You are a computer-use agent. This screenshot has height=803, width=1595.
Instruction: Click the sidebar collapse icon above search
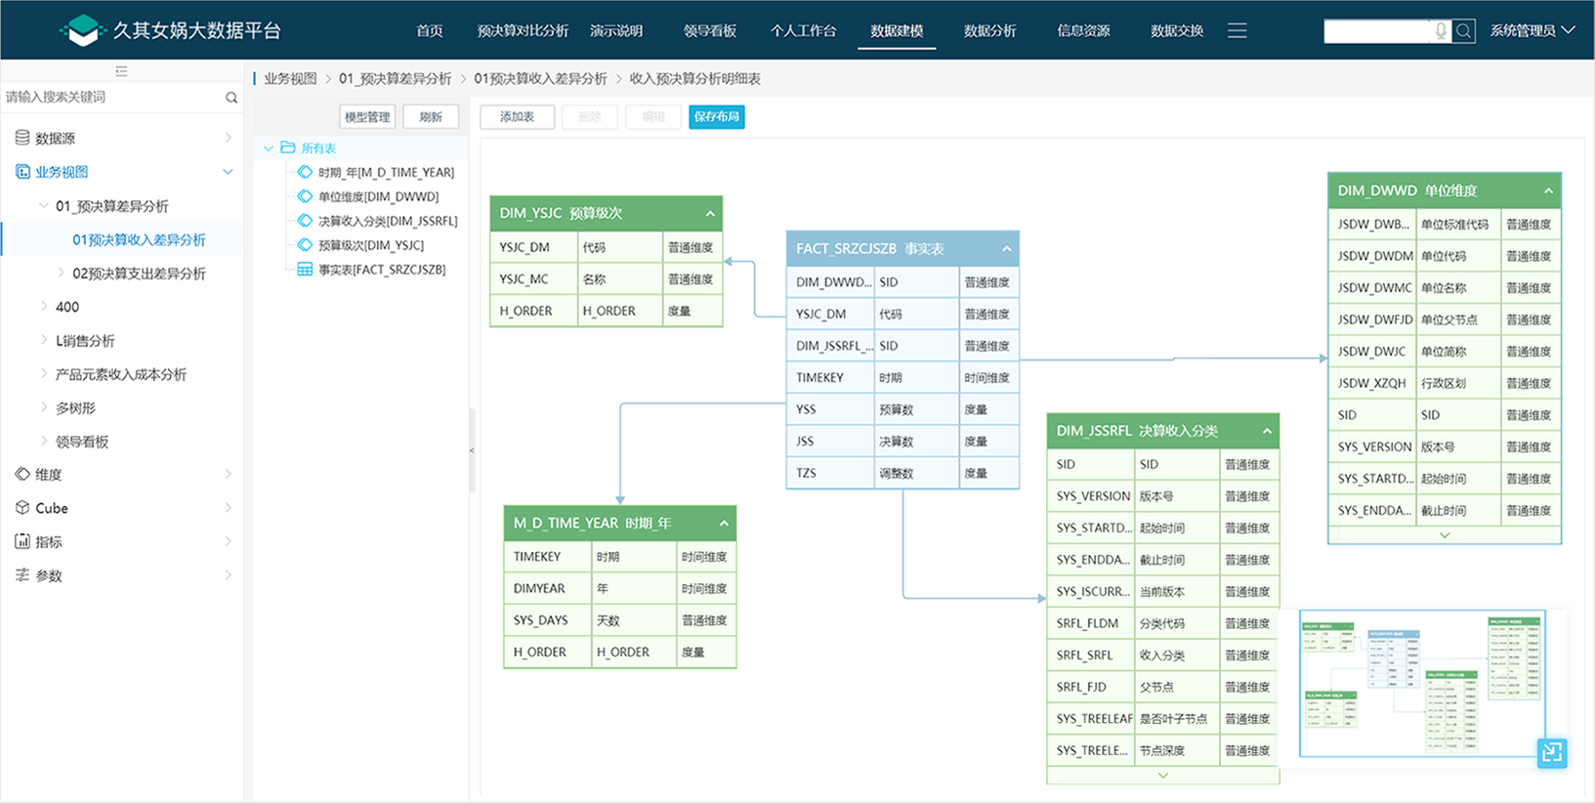tap(121, 71)
